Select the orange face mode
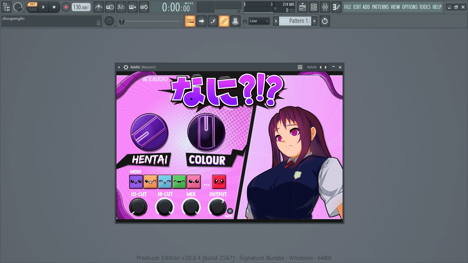This screenshot has width=468, height=263. pos(150,182)
